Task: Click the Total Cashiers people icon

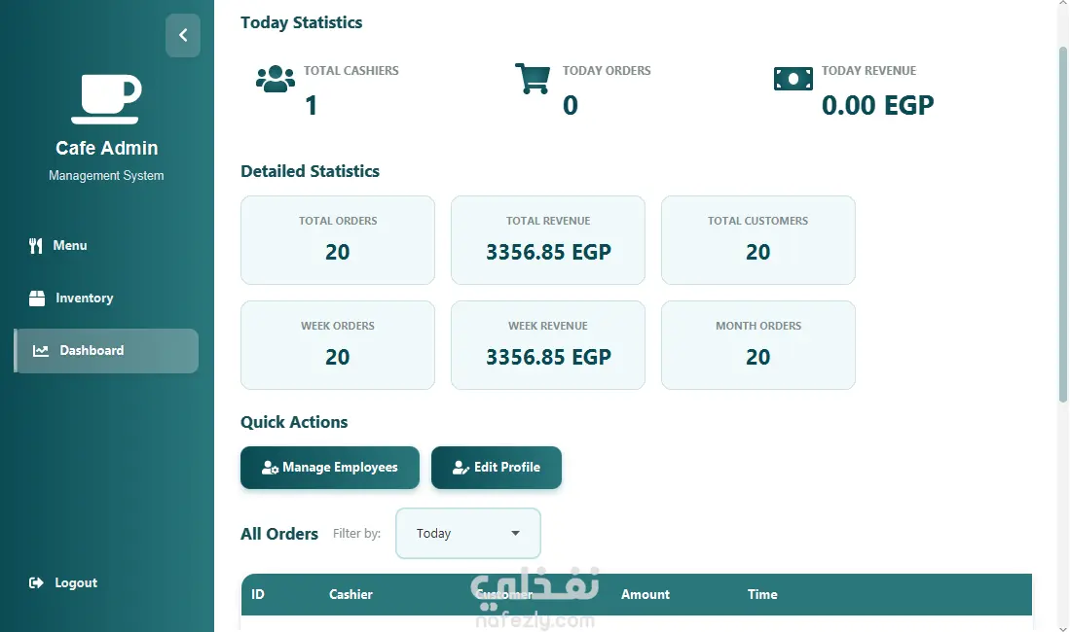Action: tap(275, 79)
